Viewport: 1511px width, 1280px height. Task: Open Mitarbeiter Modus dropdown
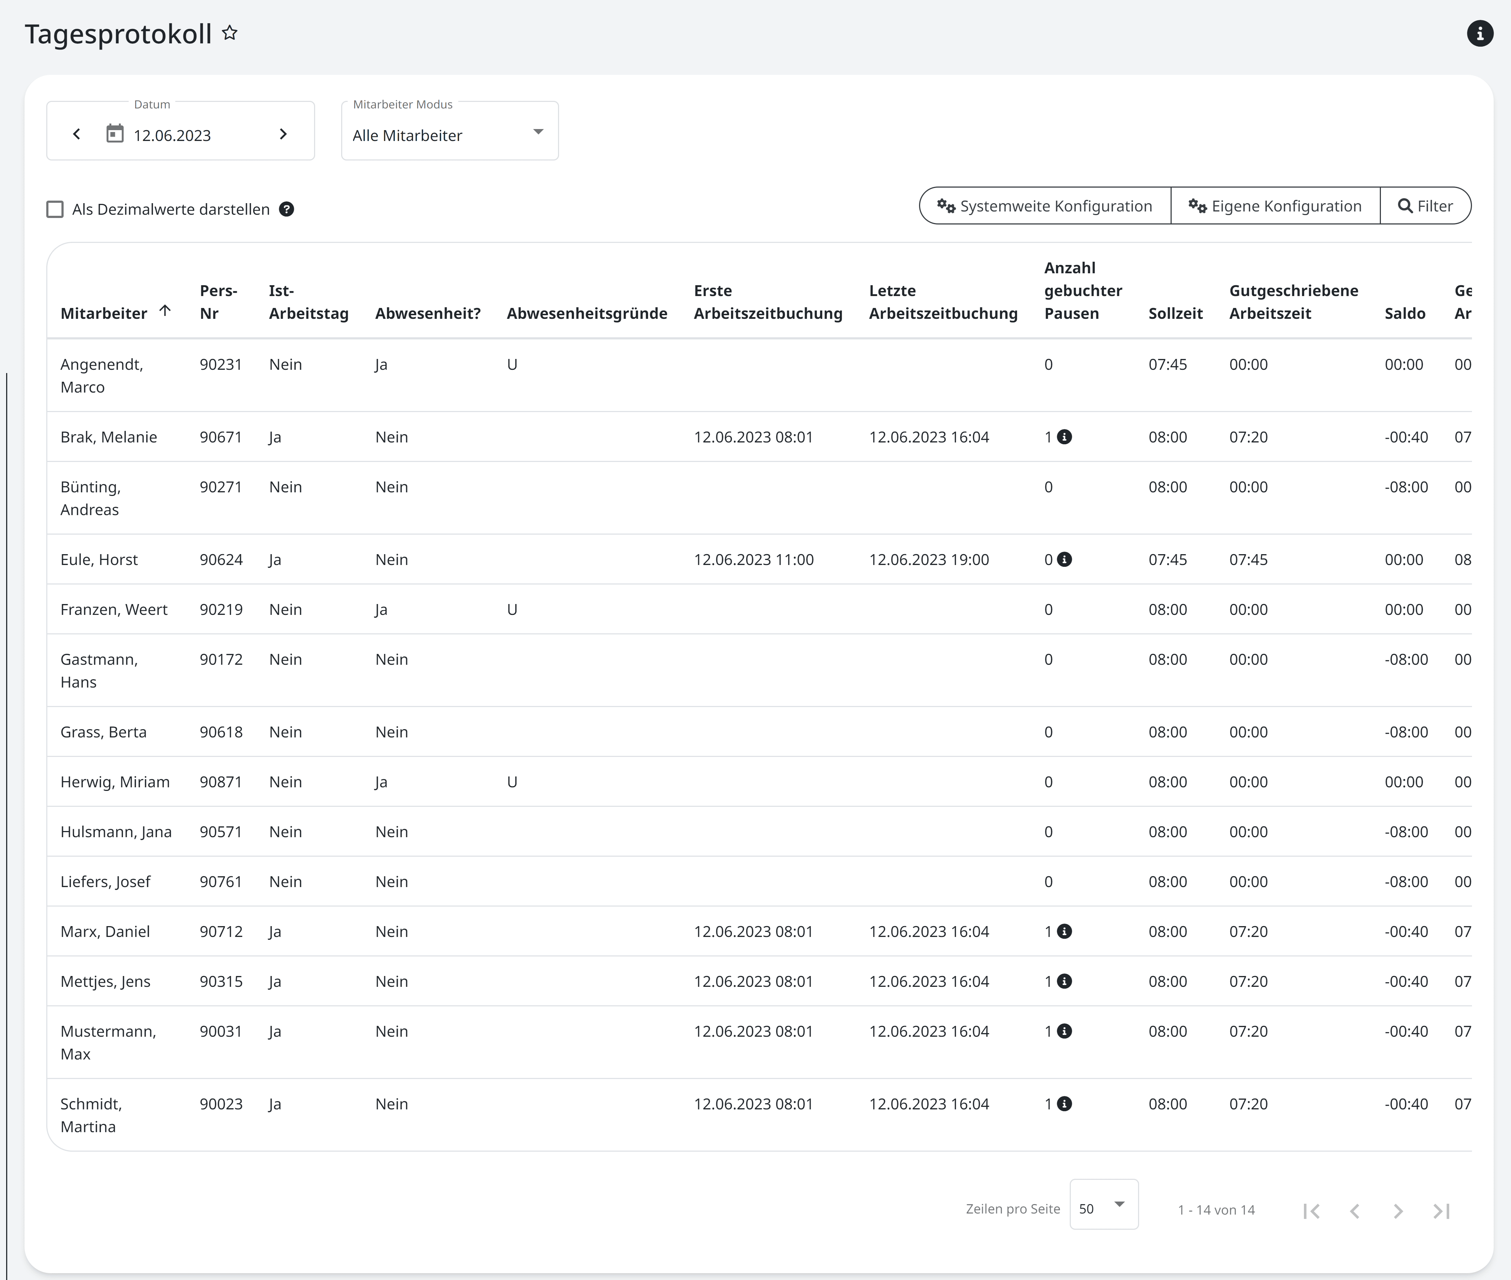(x=450, y=134)
